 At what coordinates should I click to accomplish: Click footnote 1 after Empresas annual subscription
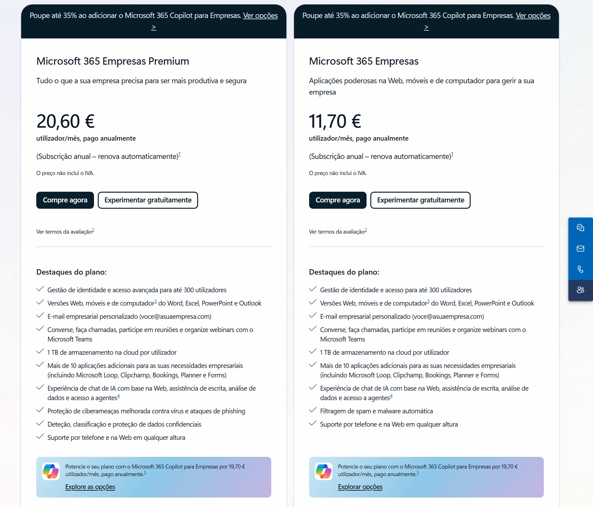click(452, 154)
